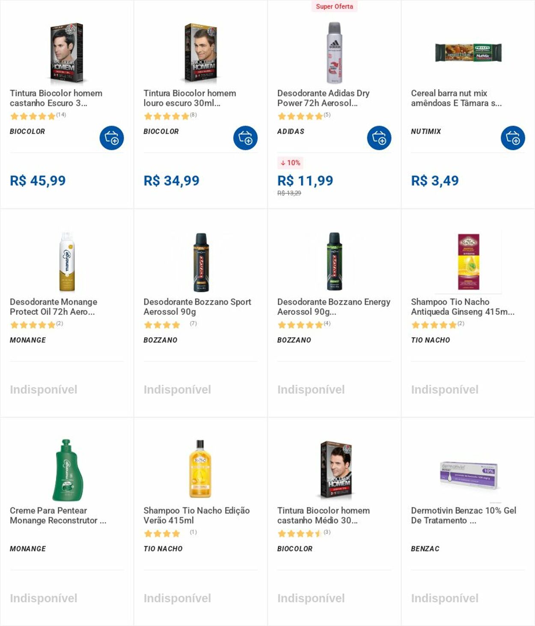View Adidas aerosol deodorant product image

click(x=335, y=53)
